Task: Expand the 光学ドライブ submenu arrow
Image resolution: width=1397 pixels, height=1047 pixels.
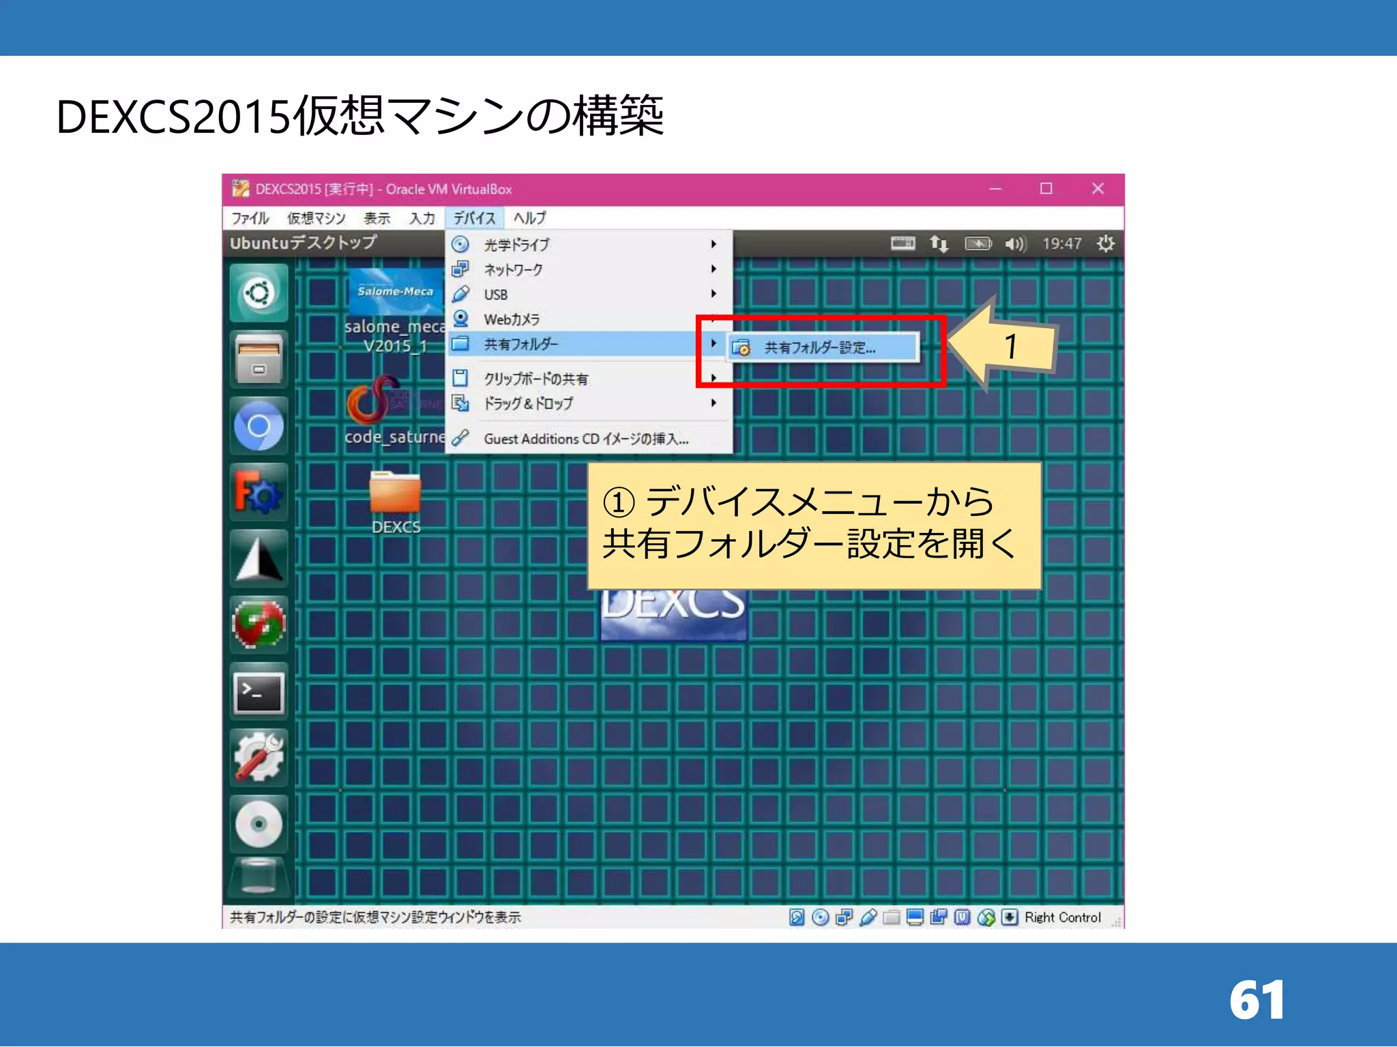Action: [x=714, y=244]
